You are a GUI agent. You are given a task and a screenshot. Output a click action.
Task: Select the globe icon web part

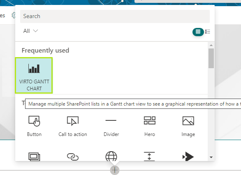pos(111,157)
